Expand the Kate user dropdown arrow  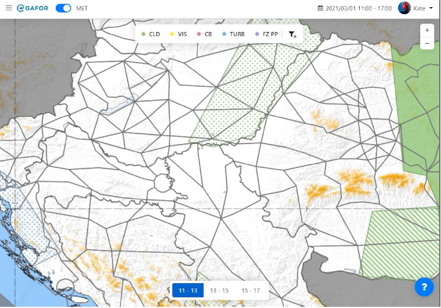(x=431, y=8)
